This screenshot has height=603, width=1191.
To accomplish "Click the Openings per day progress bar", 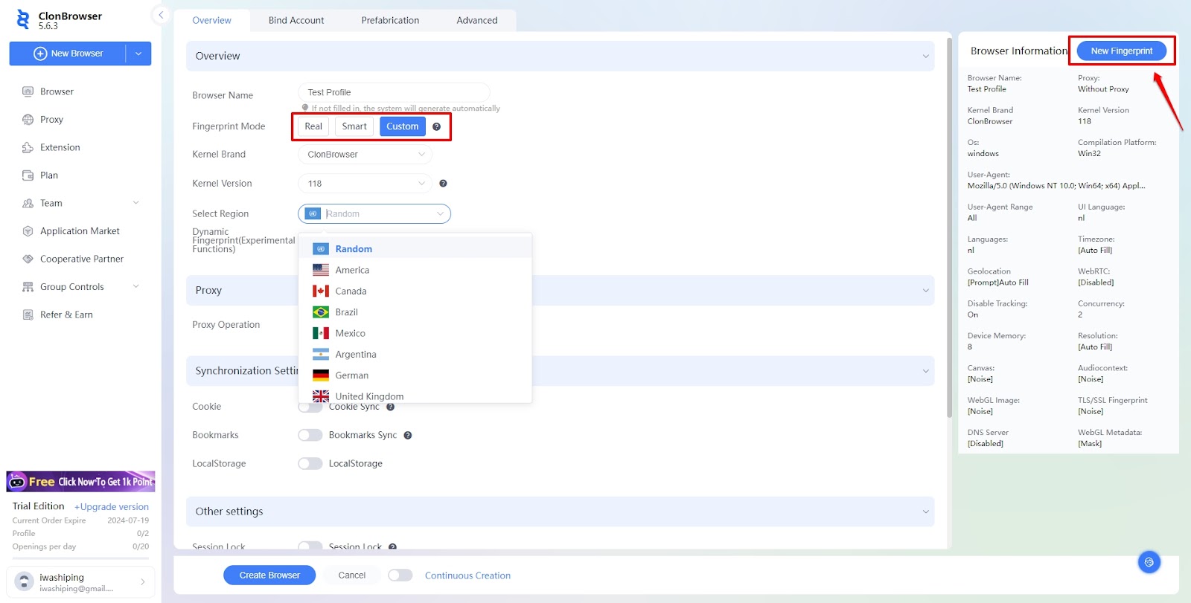I will point(80,558).
